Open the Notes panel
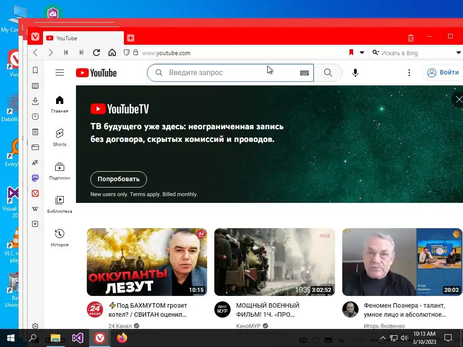The height and width of the screenshot is (347, 463). 35,132
